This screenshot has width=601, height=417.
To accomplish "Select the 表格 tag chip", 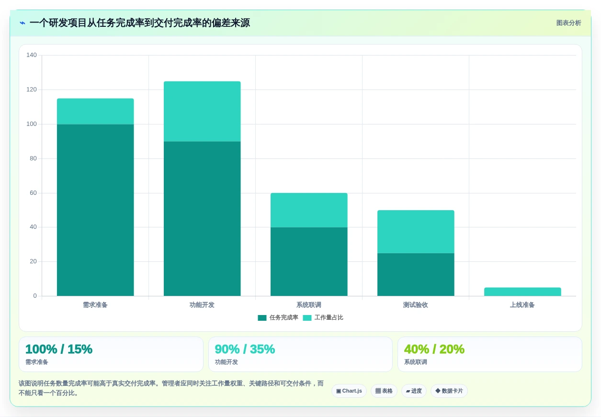I will [x=384, y=391].
